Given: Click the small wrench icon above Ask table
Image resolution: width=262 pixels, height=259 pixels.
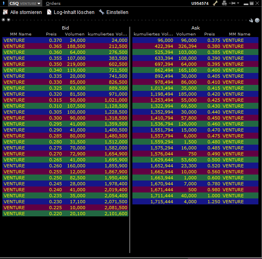Looking at the screenshot, I should click(x=251, y=20).
